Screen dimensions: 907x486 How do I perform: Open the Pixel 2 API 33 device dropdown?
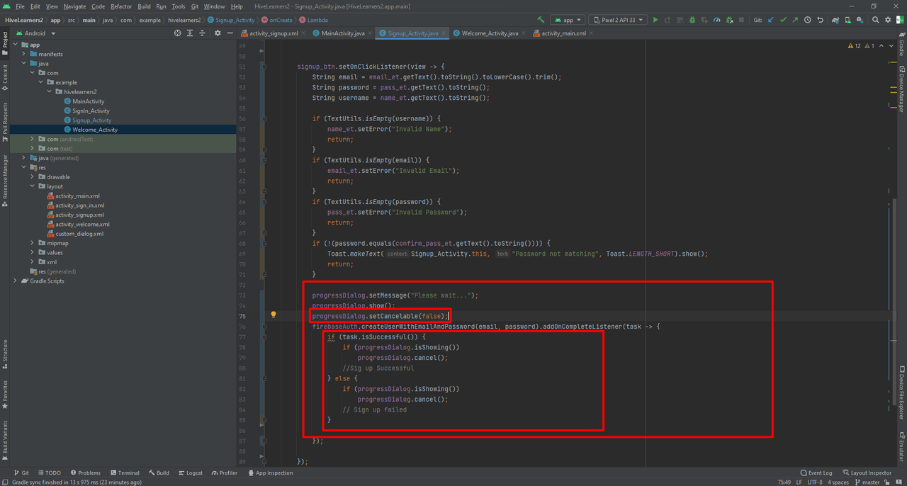(x=618, y=20)
